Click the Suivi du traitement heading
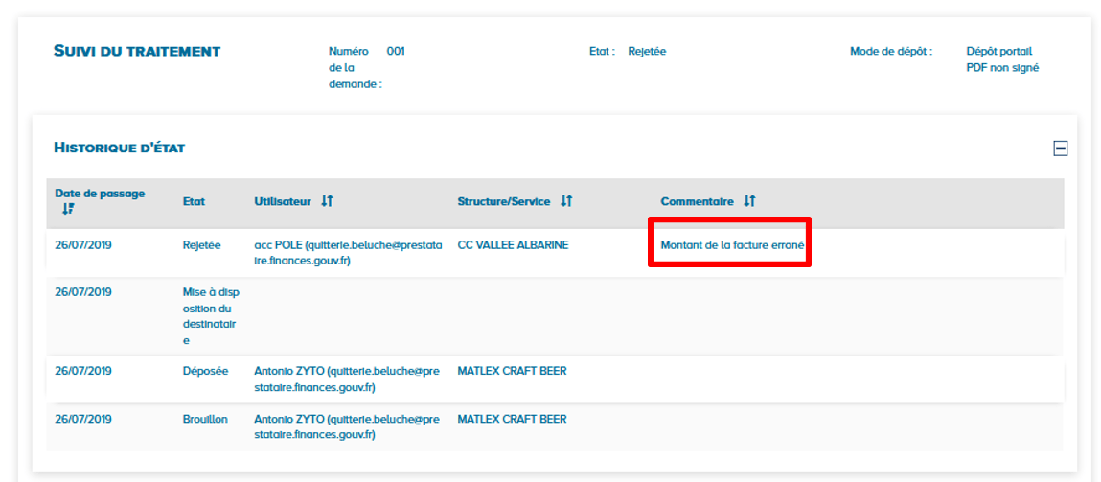Viewport: 1101px width, 482px height. click(137, 51)
